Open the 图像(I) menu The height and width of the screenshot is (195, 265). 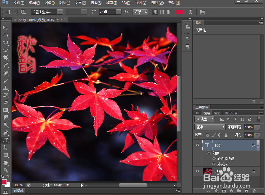tap(49, 3)
